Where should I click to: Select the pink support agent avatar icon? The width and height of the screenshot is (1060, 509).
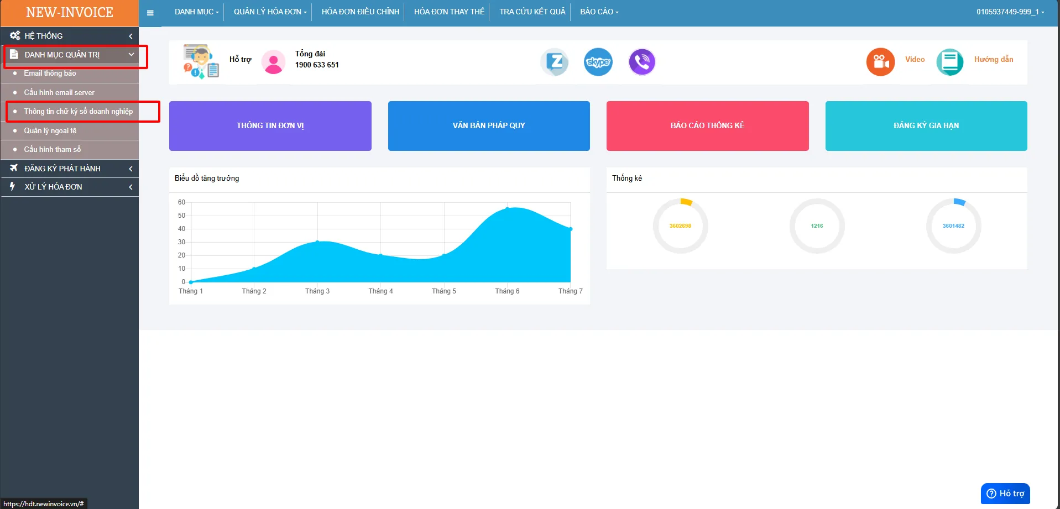273,62
